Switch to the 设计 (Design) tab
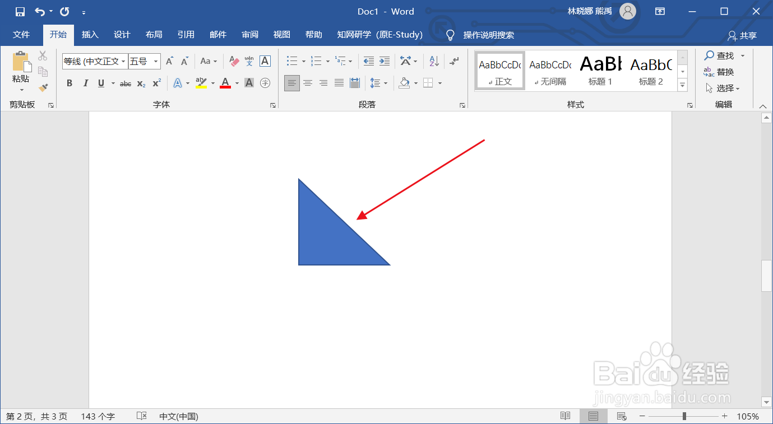Viewport: 773px width, 424px height. (122, 35)
